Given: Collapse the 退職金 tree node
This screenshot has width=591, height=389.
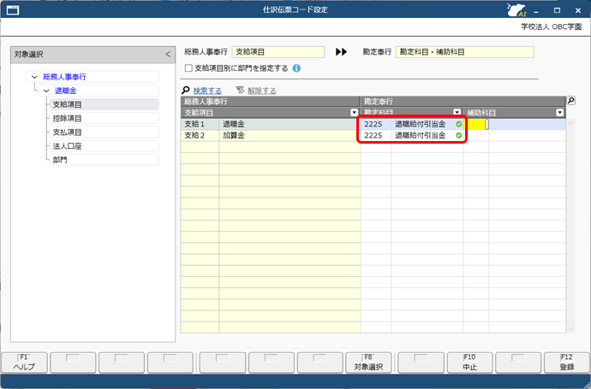Looking at the screenshot, I should (46, 91).
